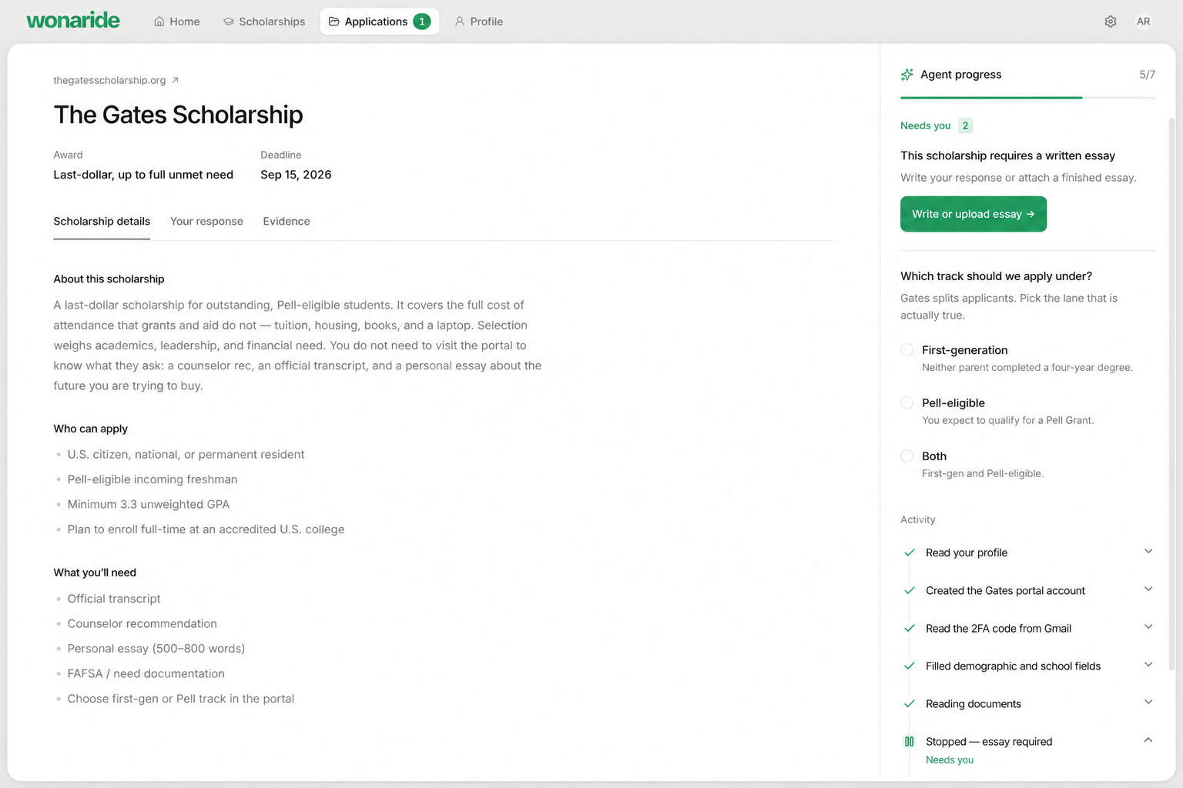Click the 5/7 progress count
The height and width of the screenshot is (788, 1183).
pos(1148,75)
